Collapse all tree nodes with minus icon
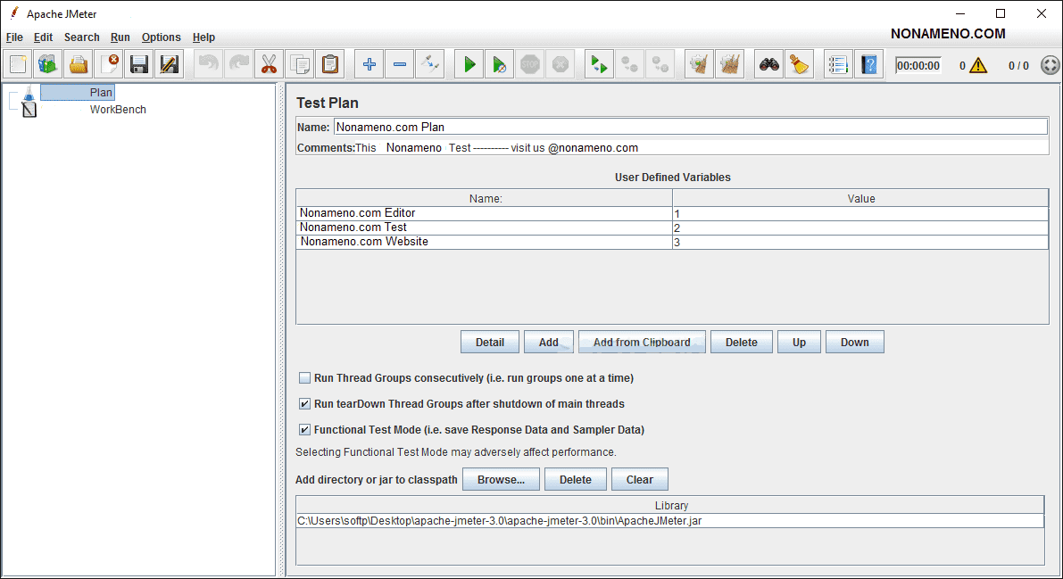The height and width of the screenshot is (579, 1063). 400,64
